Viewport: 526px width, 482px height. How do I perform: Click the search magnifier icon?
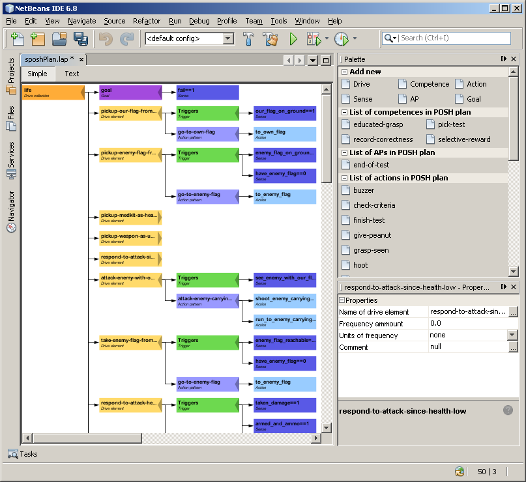coord(388,38)
